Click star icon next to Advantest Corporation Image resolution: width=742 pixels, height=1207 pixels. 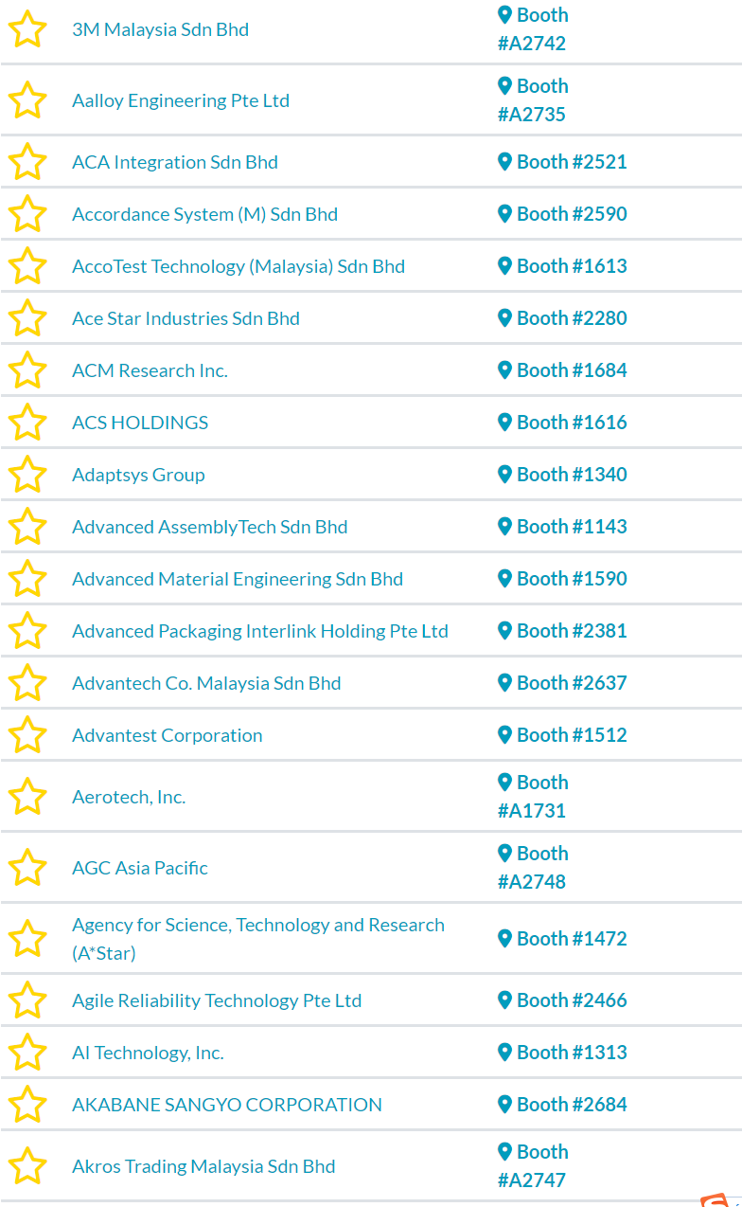click(x=27, y=735)
